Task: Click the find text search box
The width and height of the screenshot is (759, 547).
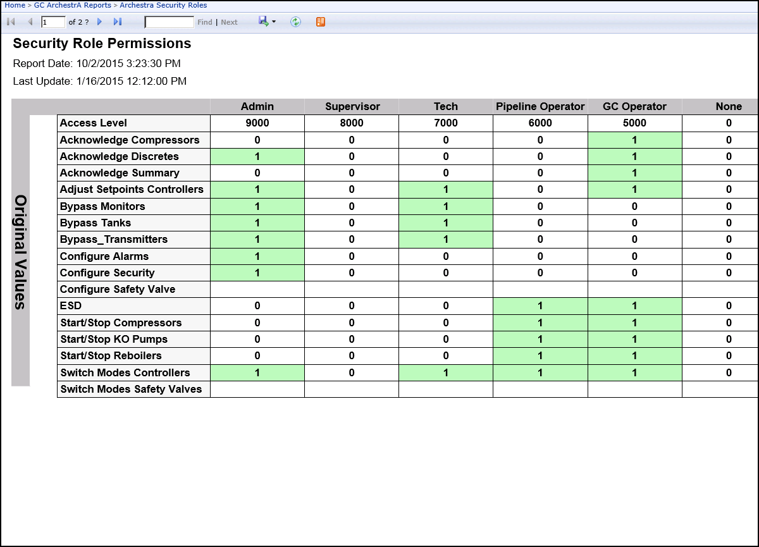Action: tap(169, 22)
